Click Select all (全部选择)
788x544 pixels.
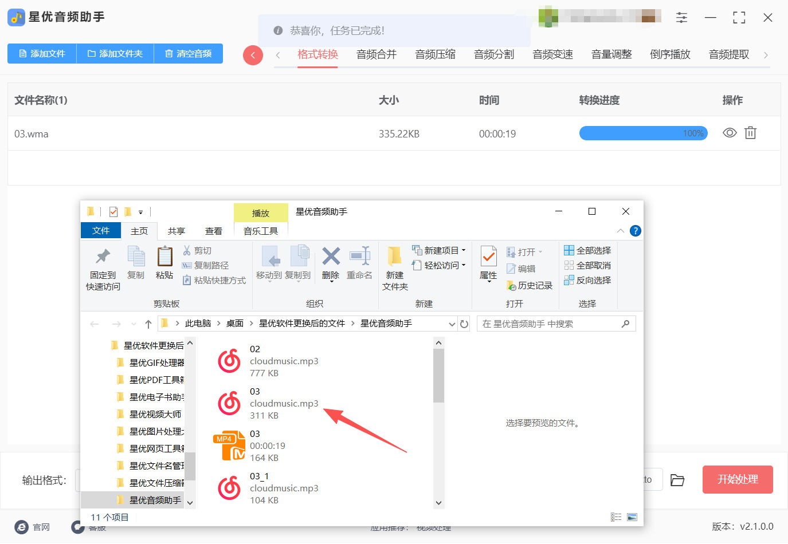point(587,250)
